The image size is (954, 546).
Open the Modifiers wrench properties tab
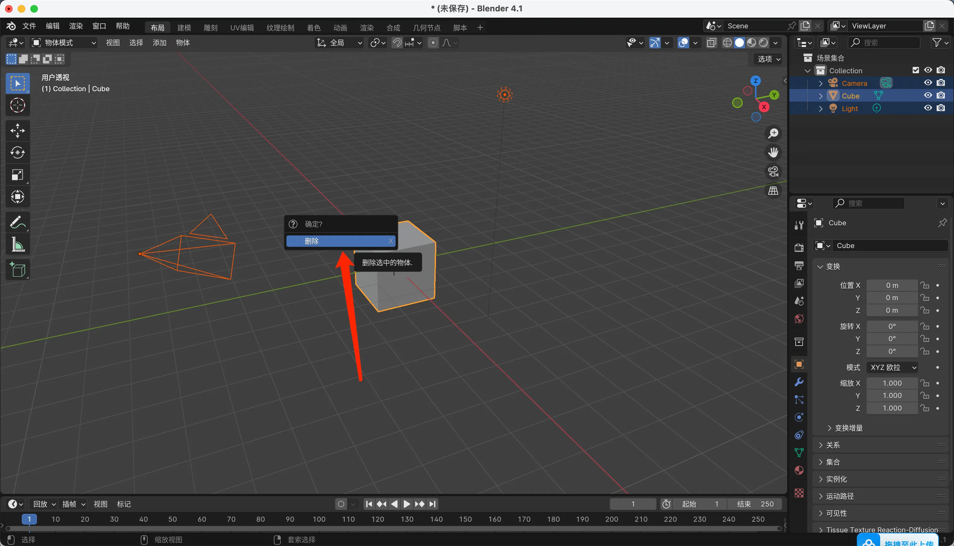click(x=799, y=382)
